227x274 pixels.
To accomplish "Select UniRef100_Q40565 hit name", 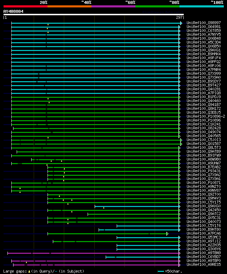I will [204, 136].
